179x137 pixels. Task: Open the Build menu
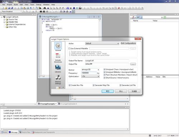tap(16, 5)
